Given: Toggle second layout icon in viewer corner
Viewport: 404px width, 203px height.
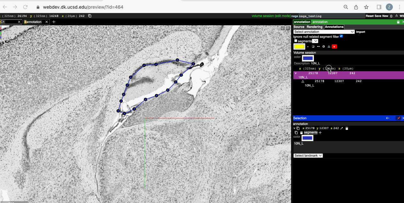Looking at the screenshot, I should pos(288,28).
